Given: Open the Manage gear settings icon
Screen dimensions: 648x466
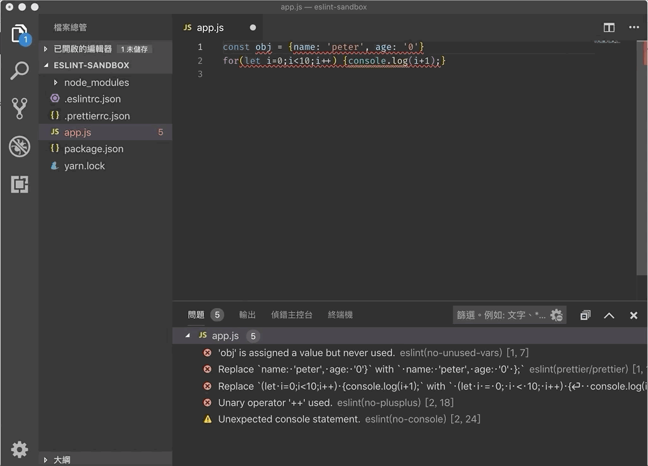Looking at the screenshot, I should coord(19,449).
